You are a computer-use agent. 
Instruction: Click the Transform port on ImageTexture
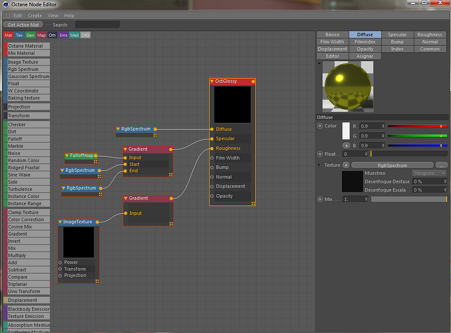click(x=60, y=269)
